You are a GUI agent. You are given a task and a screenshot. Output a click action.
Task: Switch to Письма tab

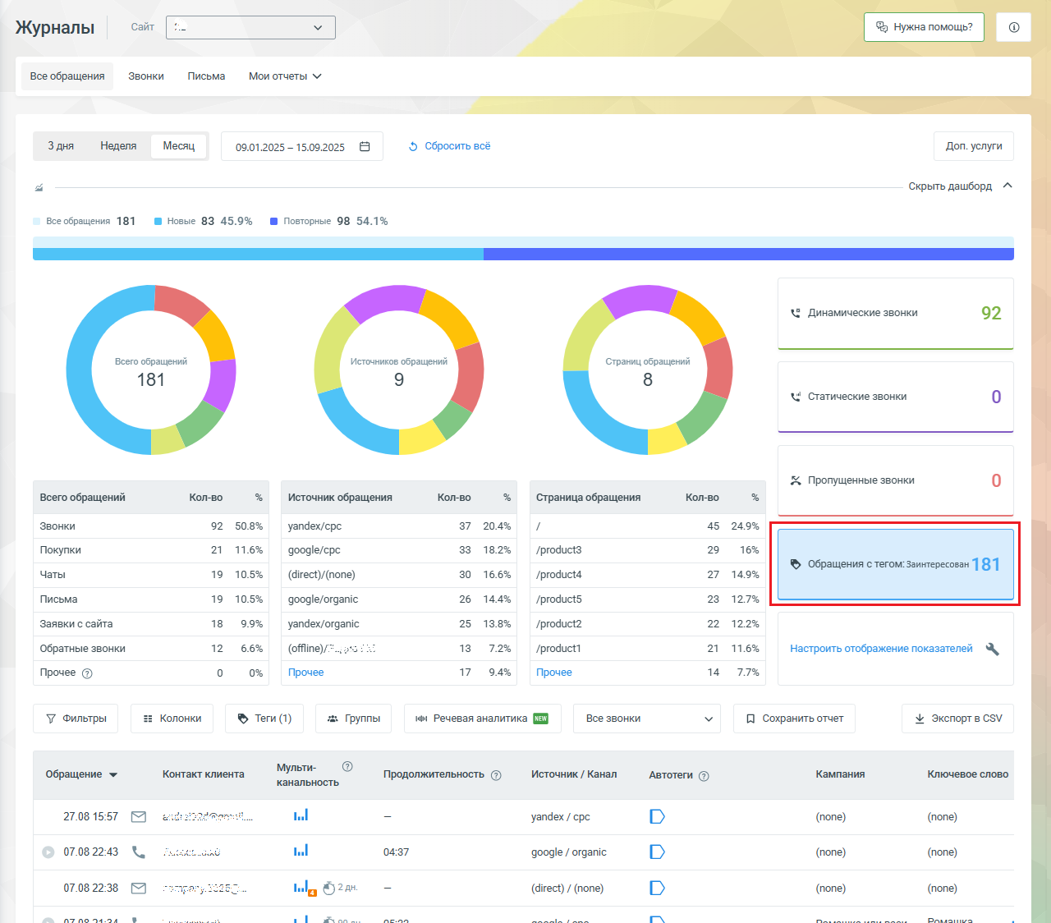[x=206, y=76]
